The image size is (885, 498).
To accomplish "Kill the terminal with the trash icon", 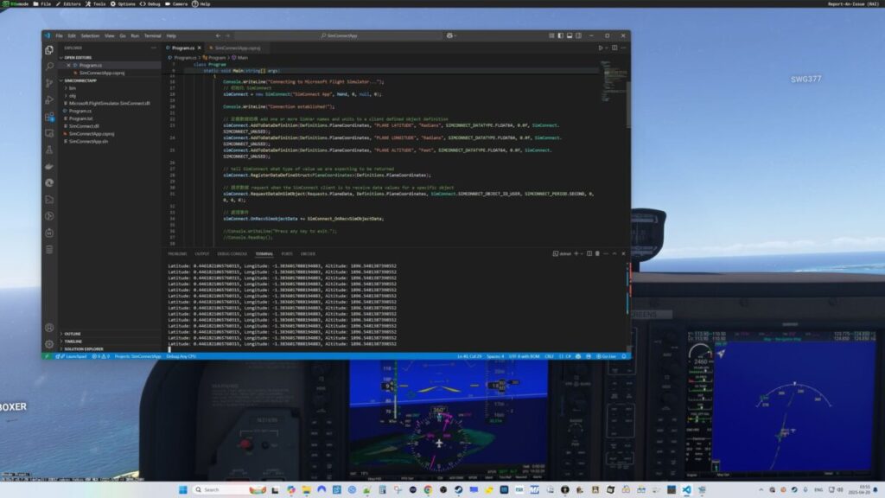I will pos(597,253).
